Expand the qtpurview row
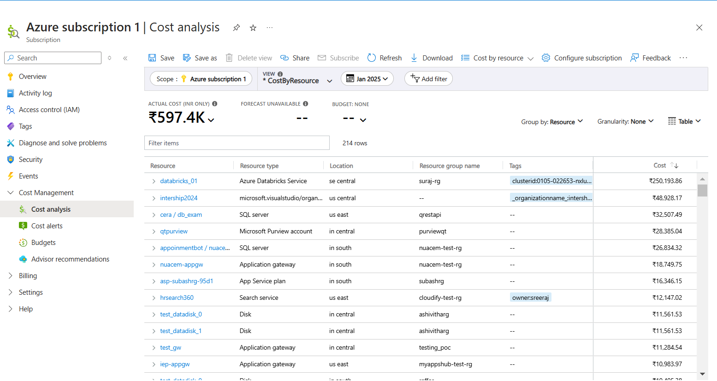The image size is (717, 381). 154,231
